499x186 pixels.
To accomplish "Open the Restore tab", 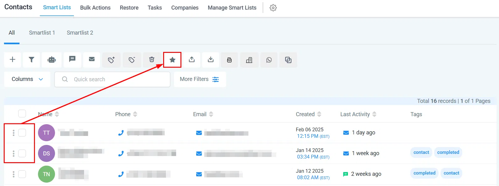I will (129, 8).
